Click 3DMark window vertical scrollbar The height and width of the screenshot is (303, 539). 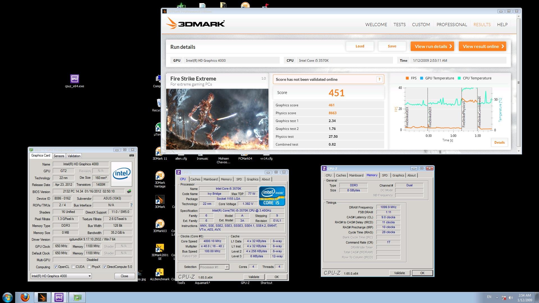(519, 82)
